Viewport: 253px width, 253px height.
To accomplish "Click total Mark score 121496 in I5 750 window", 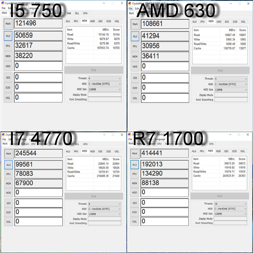I will click(x=38, y=23).
